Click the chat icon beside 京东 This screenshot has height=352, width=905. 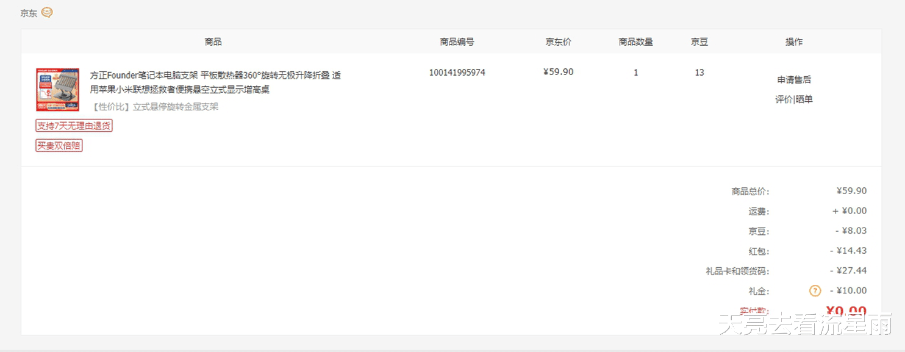tap(47, 12)
